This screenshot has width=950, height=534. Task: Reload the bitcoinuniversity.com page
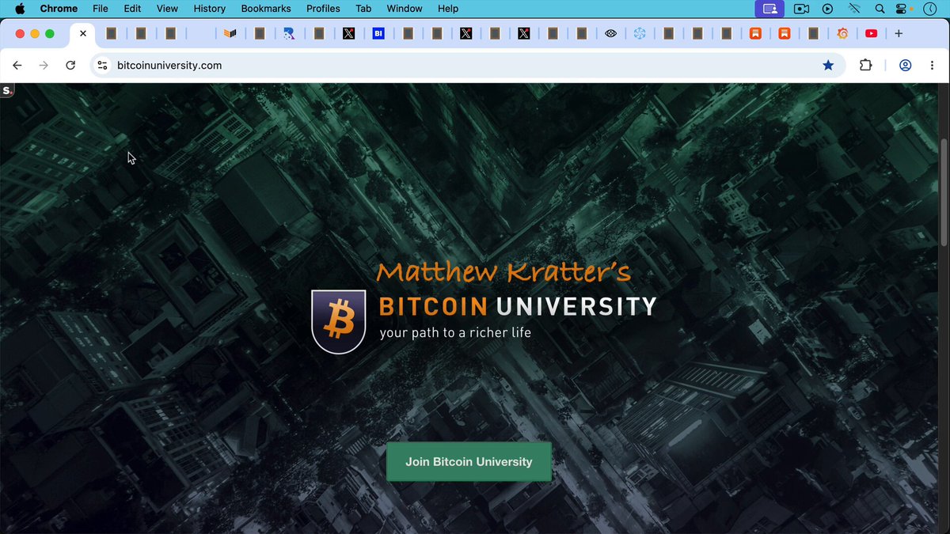[x=70, y=66]
